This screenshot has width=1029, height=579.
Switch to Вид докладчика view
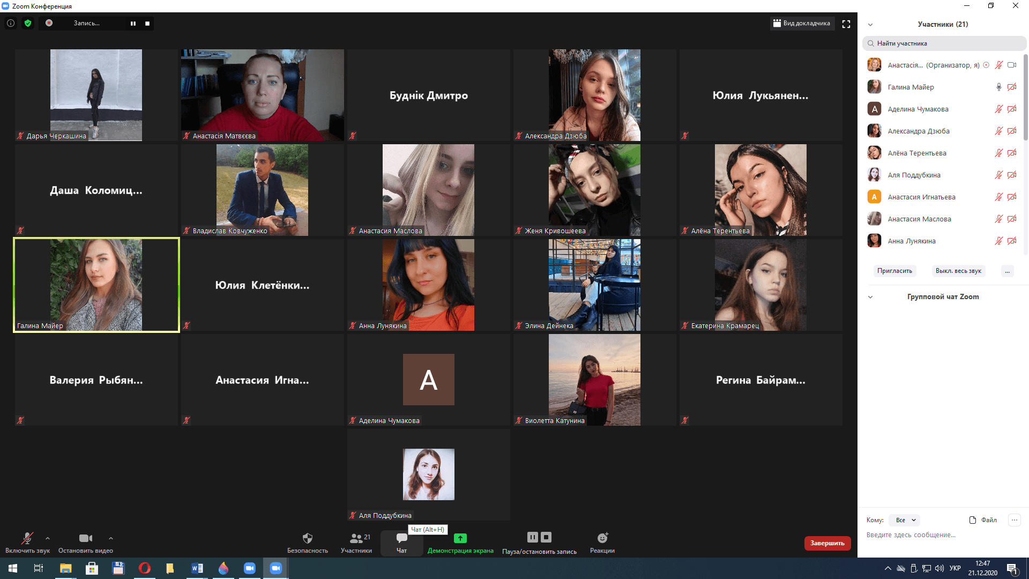tap(802, 23)
